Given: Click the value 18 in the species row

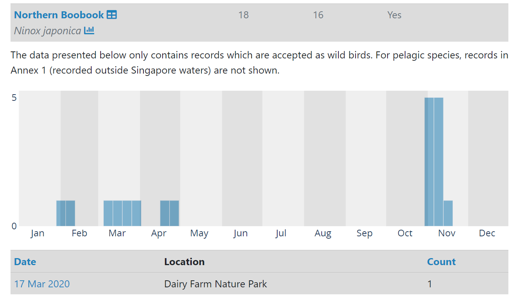Looking at the screenshot, I should click(243, 15).
